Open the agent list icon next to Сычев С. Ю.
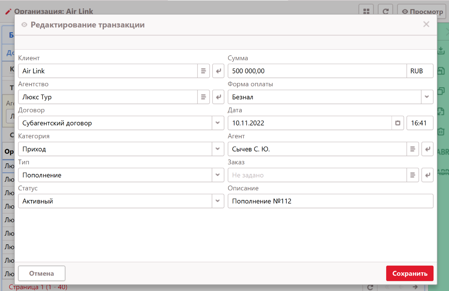Screen dimensions: 449x291 (x=412, y=149)
